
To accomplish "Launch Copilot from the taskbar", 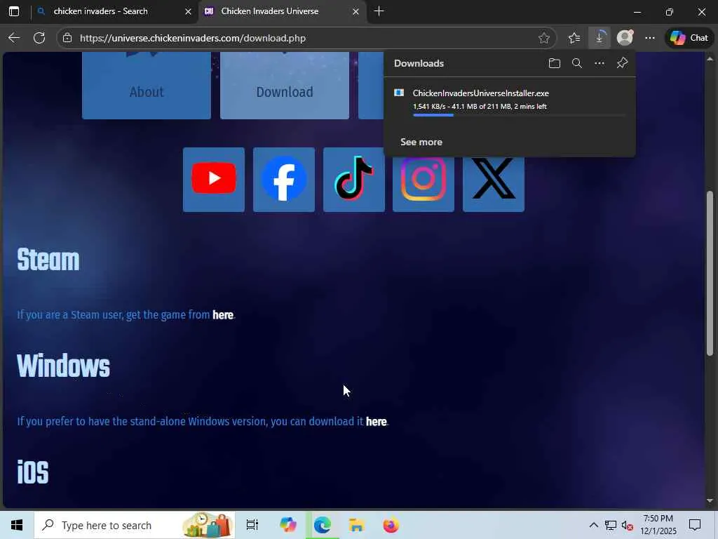I will pos(288,525).
